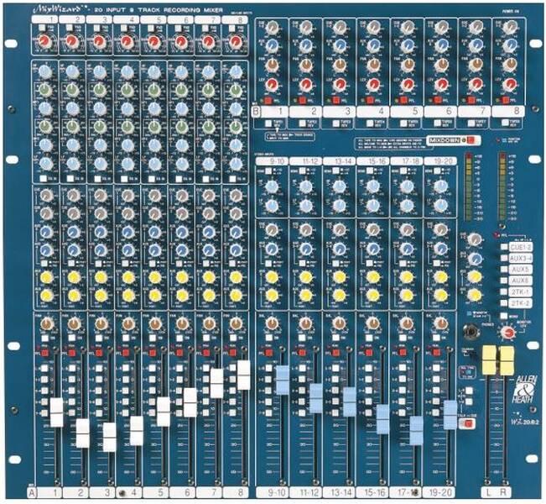Image resolution: width=546 pixels, height=504 pixels.
Task: Toggle channel 1 pad switch above gain
Action: (x=42, y=28)
